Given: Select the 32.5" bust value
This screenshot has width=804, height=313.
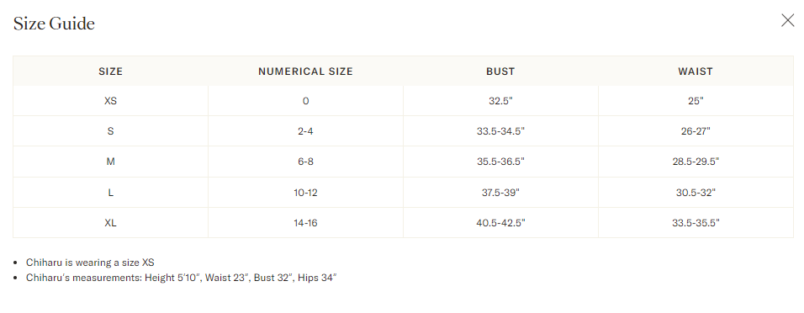Looking at the screenshot, I should coord(500,101).
